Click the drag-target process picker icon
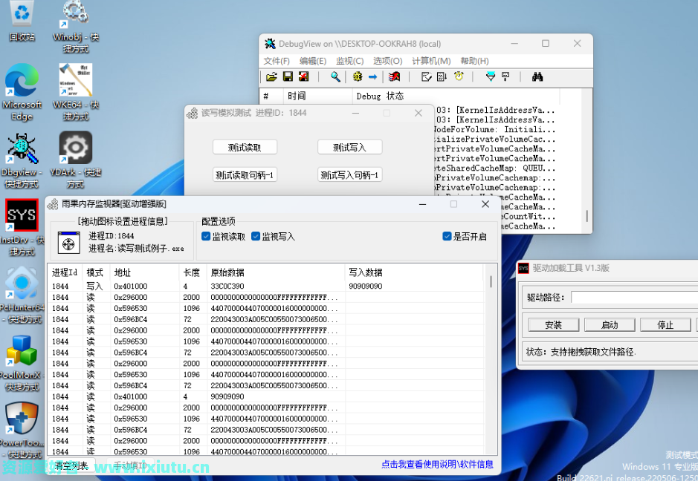698x481 pixels. (x=68, y=243)
